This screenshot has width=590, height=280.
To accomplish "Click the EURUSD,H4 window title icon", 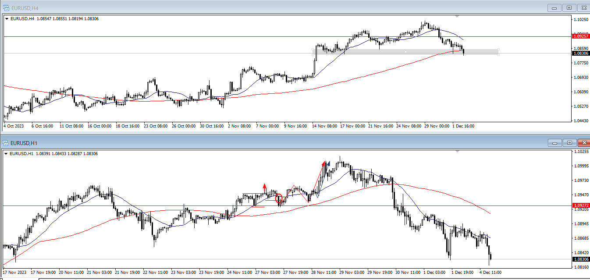I will click(x=6, y=7).
